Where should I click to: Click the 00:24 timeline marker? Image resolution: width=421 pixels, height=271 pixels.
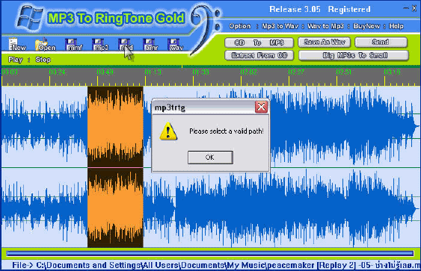pyautogui.click(x=57, y=72)
